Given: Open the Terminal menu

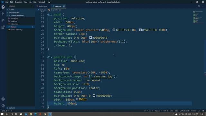Looking at the screenshot, I should [x=42, y=2].
